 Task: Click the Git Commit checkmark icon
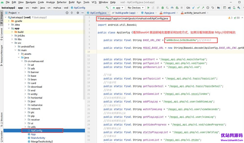pyautogui.click(x=198, y=8)
